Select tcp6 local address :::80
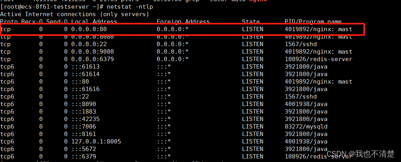 [x=80, y=82]
